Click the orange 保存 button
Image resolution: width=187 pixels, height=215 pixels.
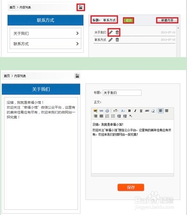click(x=131, y=188)
